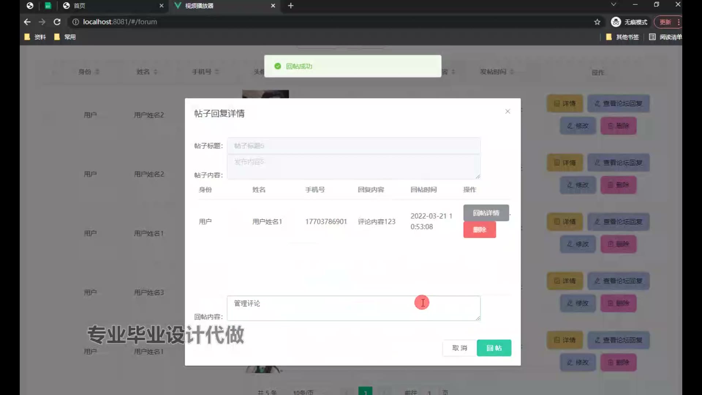Click inside the 回帖内容 text area
This screenshot has width=702, height=395.
353,308
